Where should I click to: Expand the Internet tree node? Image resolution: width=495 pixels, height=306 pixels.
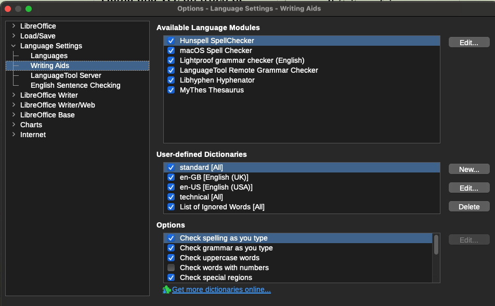(14, 135)
